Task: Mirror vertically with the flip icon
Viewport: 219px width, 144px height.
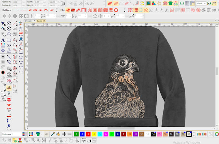Action: [x=9, y=16]
